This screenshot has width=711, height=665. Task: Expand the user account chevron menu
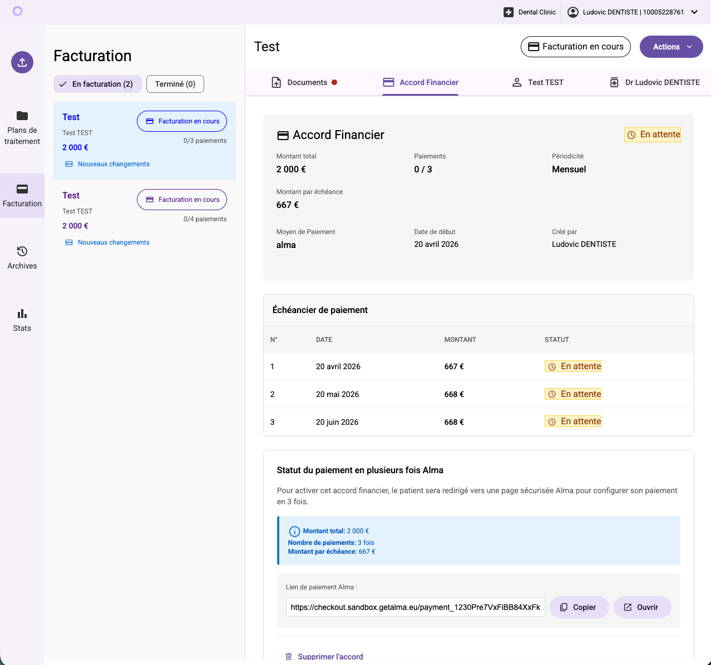click(x=694, y=12)
